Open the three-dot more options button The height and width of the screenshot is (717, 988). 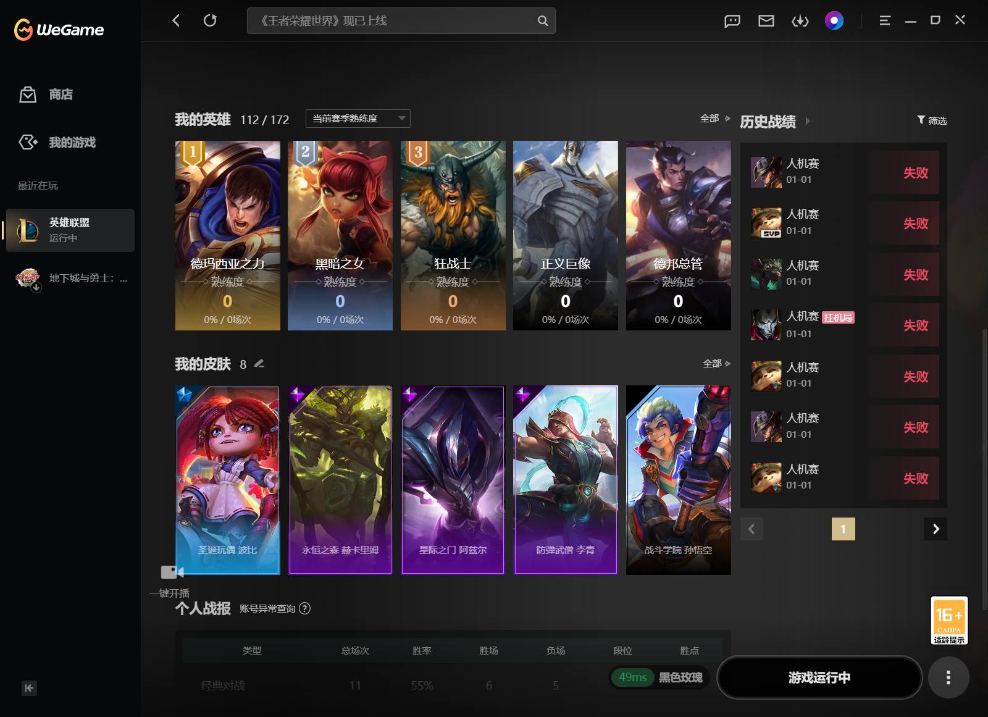tap(948, 677)
